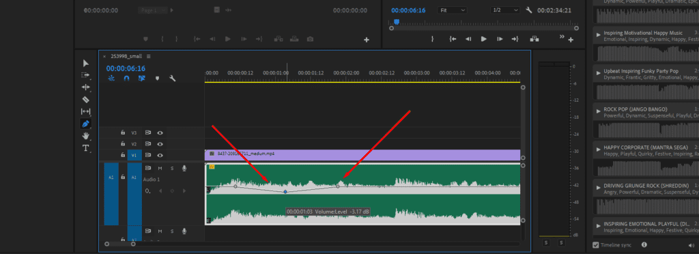
Task: Select the Hand tool
Action: [85, 135]
